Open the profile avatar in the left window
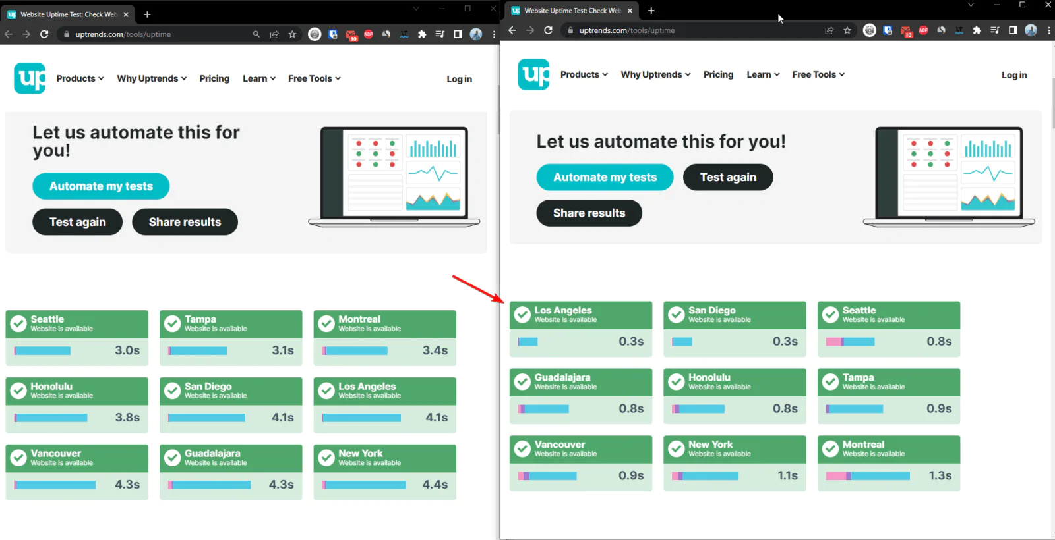The height and width of the screenshot is (540, 1055). pyautogui.click(x=476, y=34)
